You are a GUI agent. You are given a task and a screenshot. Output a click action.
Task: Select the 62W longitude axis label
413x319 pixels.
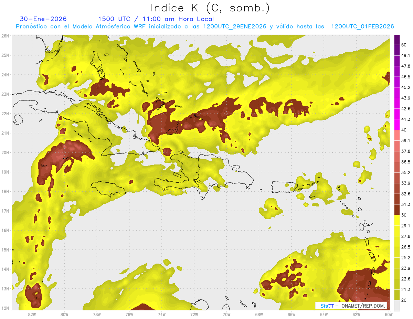[x=356, y=314]
